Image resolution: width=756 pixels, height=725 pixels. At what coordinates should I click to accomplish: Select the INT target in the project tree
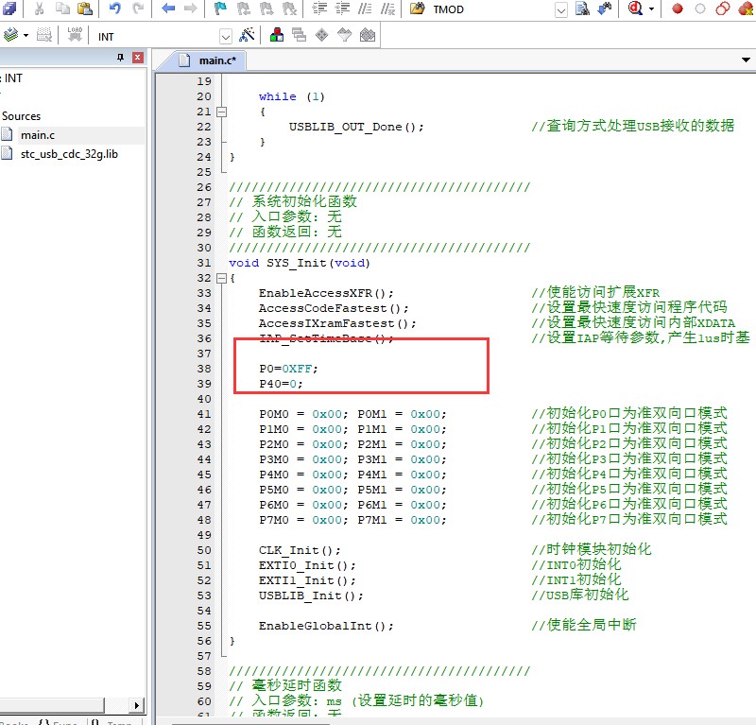click(x=13, y=78)
